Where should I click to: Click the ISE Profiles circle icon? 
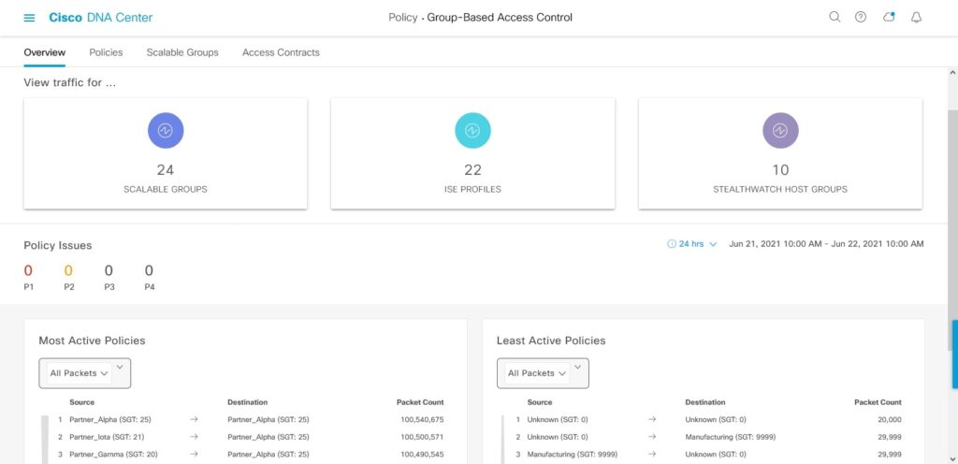472,131
